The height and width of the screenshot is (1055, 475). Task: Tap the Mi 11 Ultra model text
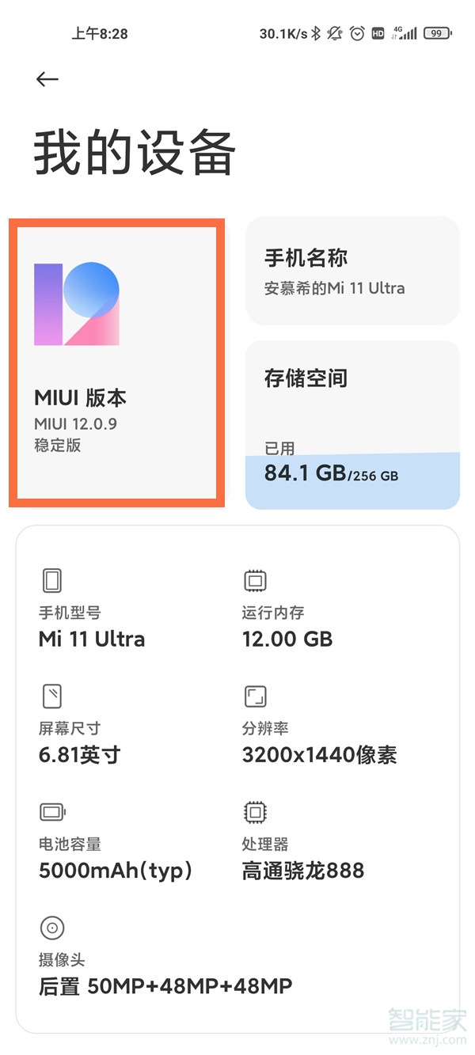coord(92,639)
